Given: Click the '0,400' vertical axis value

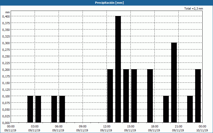Looking at the screenshot, I should [x=6, y=16].
